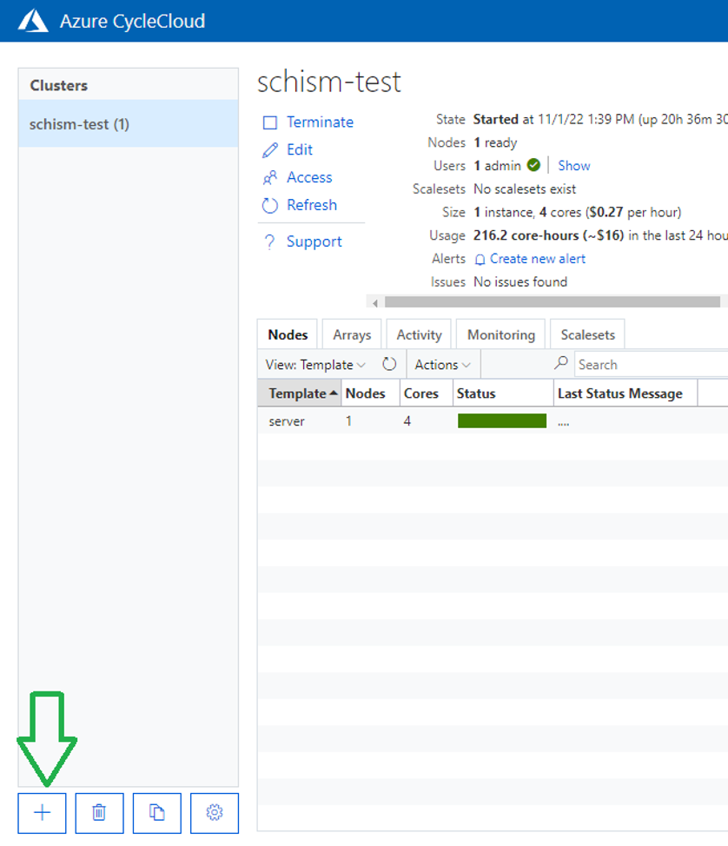This screenshot has height=846, width=728.
Task: Click 'No scalesets exist' text
Action: coord(525,189)
